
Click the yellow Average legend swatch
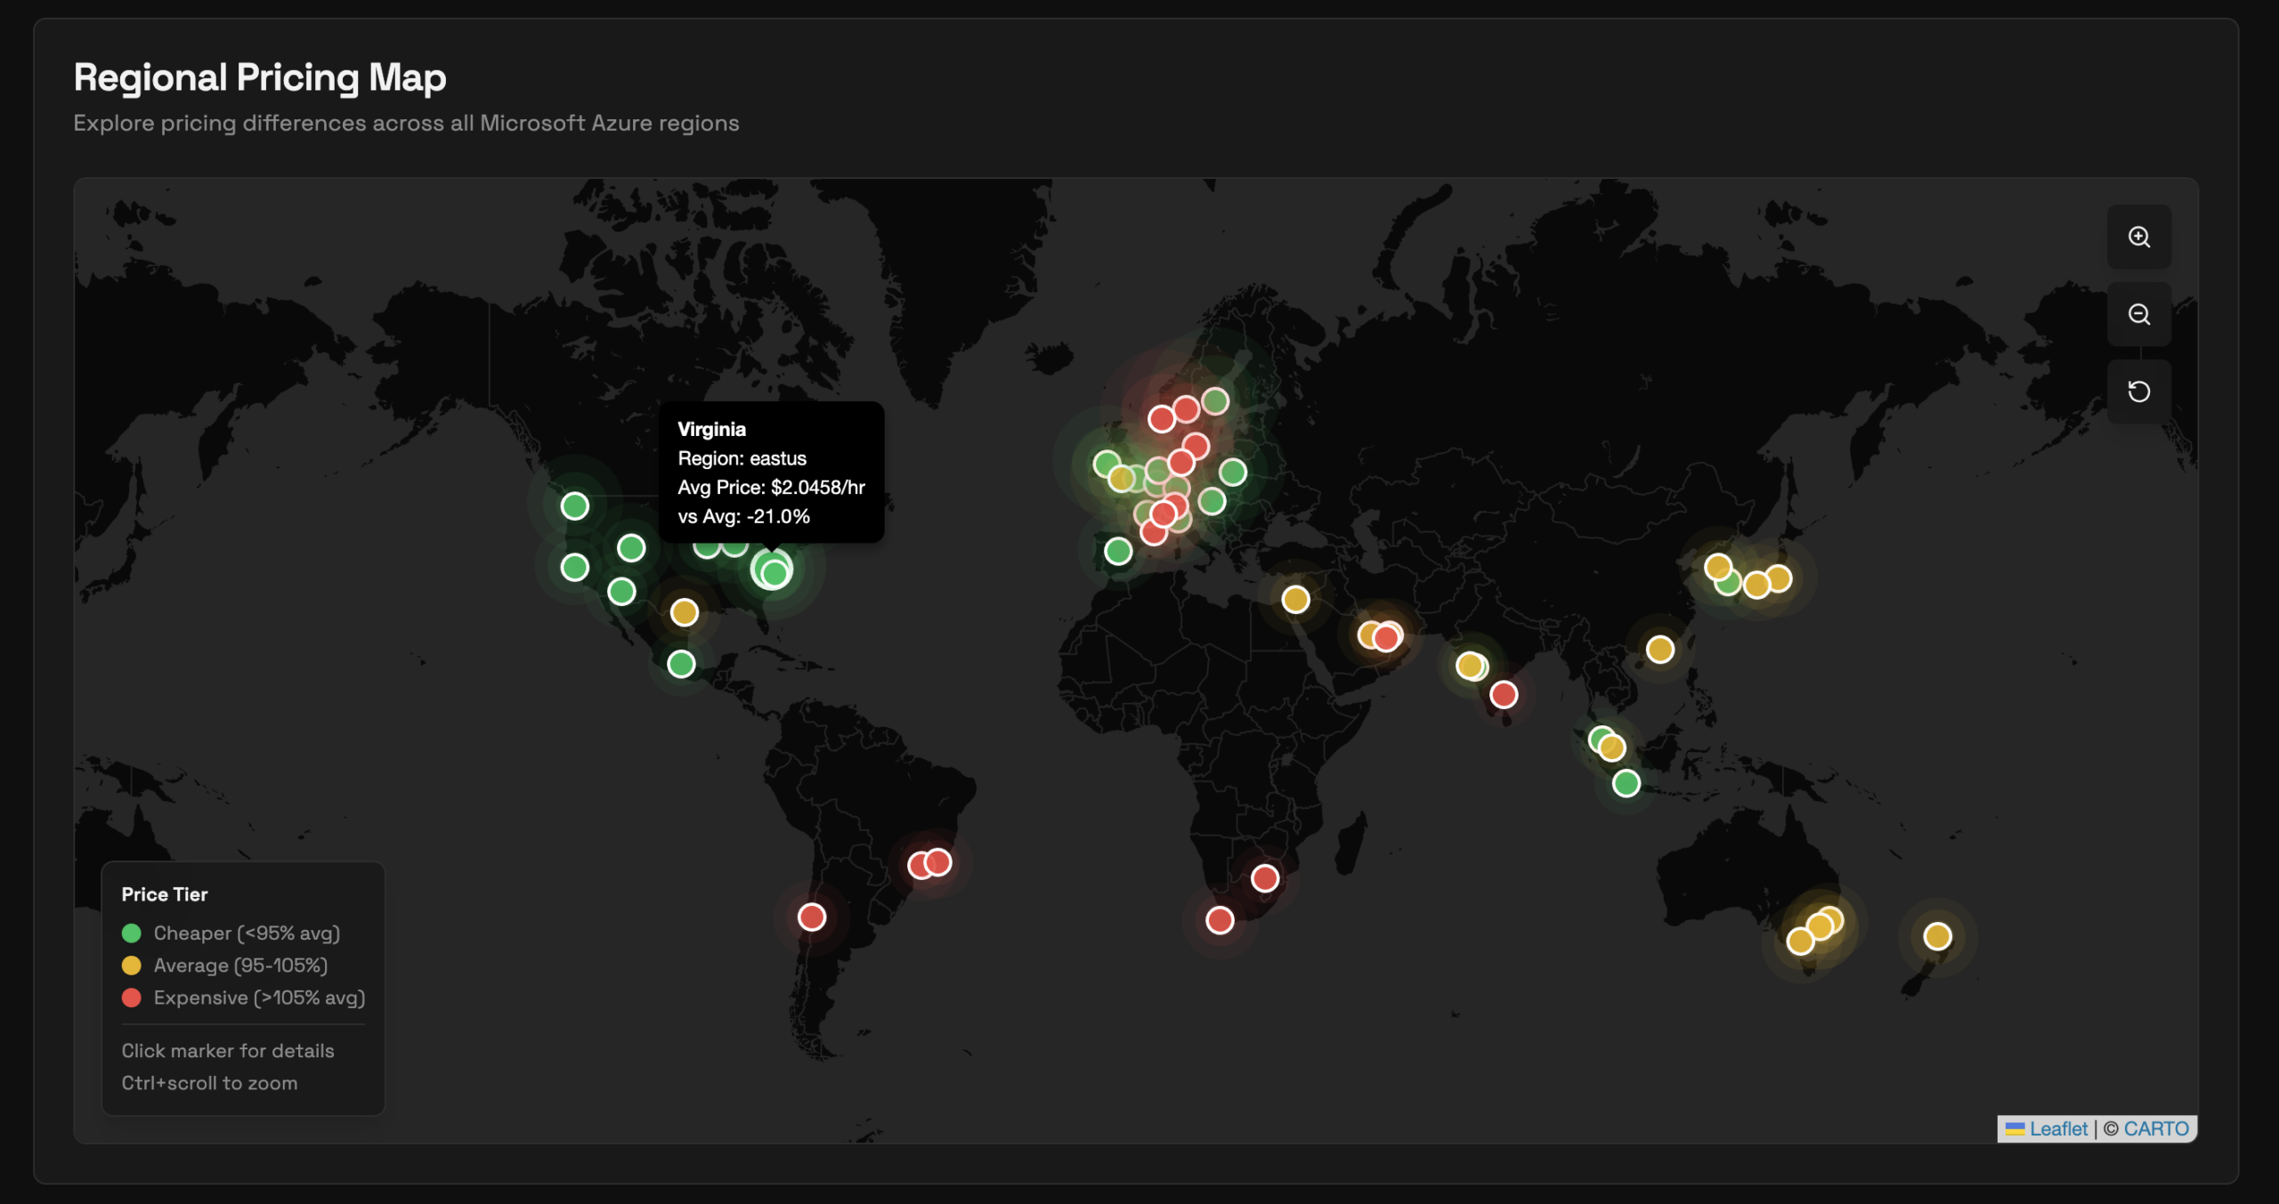tap(132, 966)
